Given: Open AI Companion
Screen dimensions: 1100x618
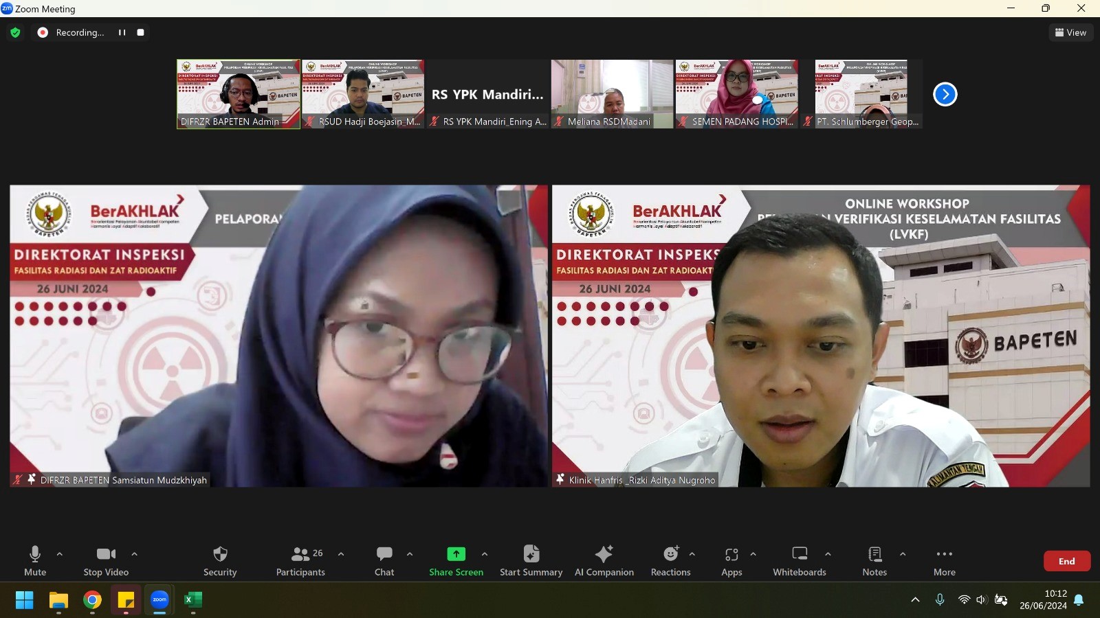Looking at the screenshot, I should click(x=604, y=561).
